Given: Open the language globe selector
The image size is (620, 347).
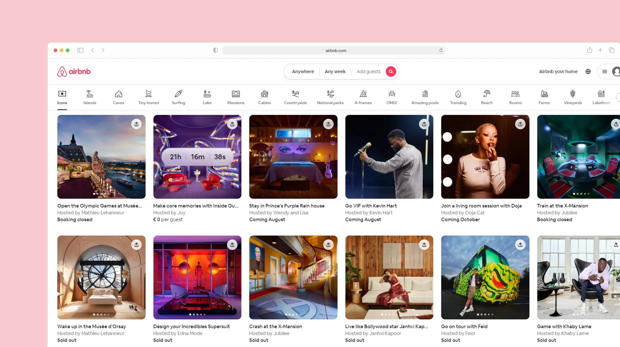Looking at the screenshot, I should pyautogui.click(x=588, y=72).
